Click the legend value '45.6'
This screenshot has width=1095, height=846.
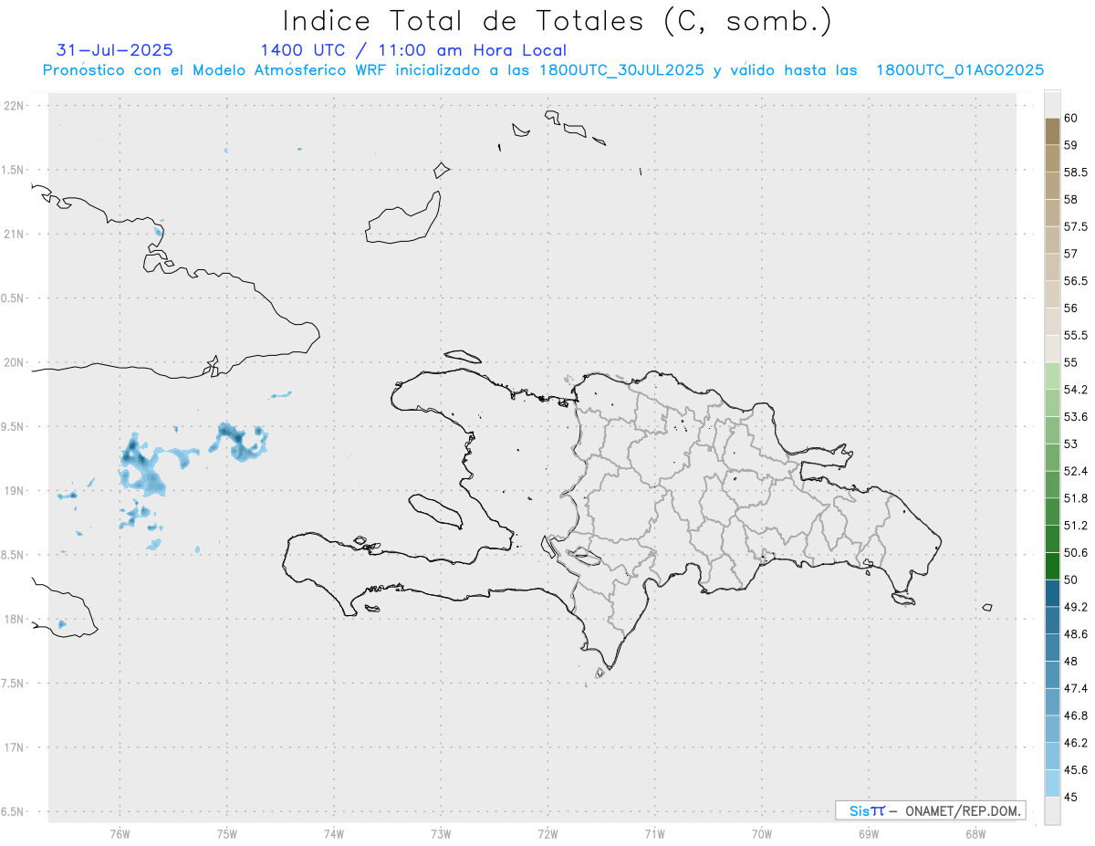[1076, 769]
